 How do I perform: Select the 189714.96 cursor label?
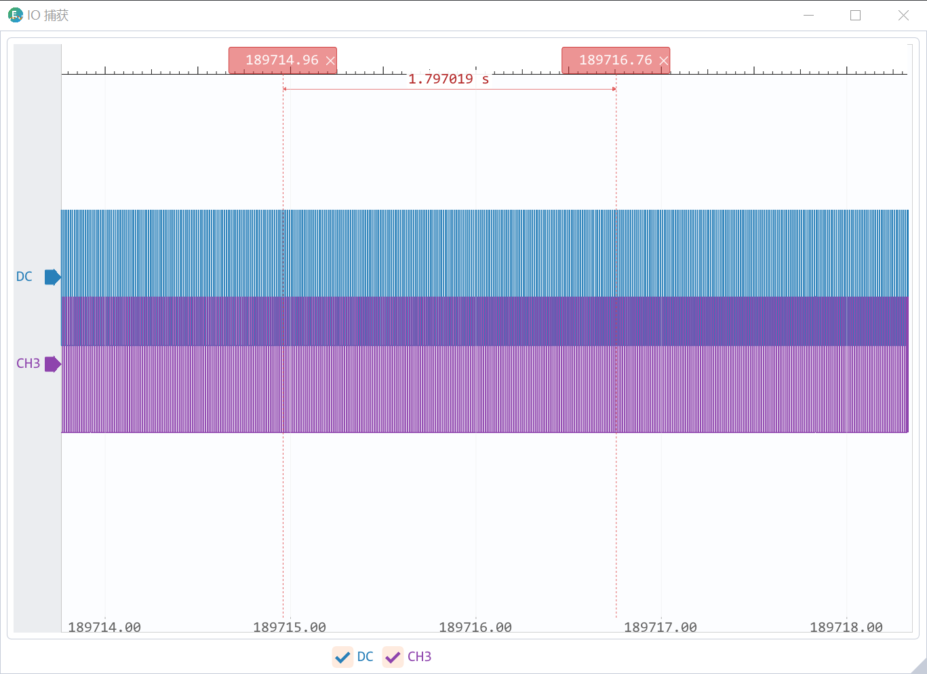pos(282,60)
